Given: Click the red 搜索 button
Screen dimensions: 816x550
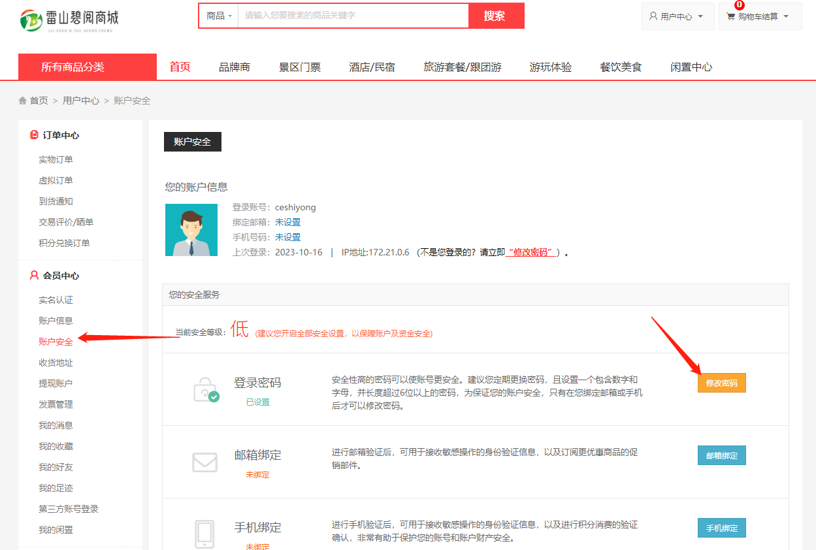Looking at the screenshot, I should click(x=495, y=16).
